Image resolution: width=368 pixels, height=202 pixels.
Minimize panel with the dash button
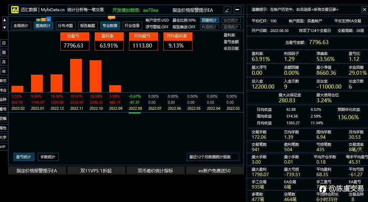[238, 10]
